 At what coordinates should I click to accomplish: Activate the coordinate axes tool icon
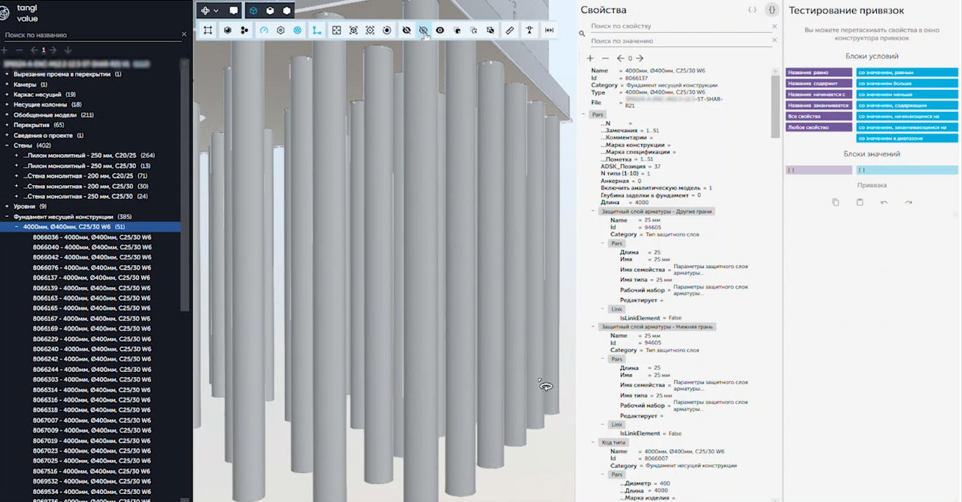(x=316, y=31)
